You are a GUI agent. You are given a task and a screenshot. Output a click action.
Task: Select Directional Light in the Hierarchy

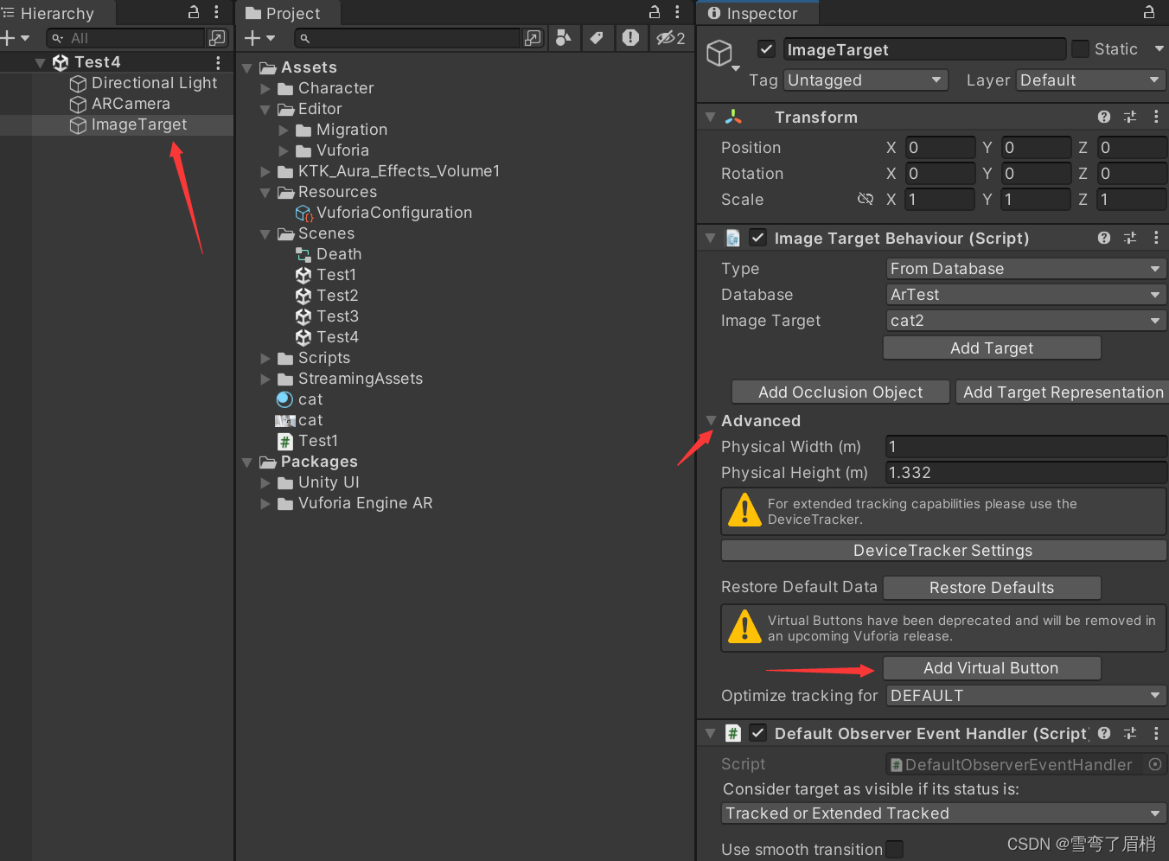[x=154, y=83]
